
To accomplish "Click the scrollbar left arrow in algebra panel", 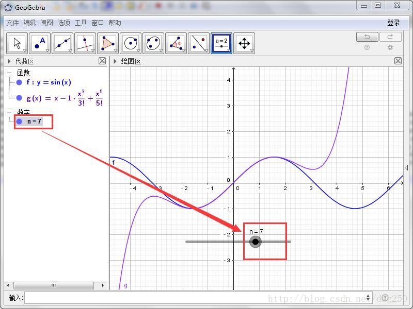I will [8, 285].
